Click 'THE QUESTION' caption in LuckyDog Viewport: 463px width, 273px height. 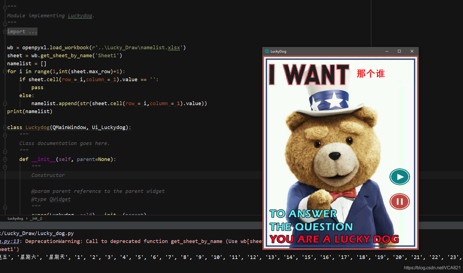point(311,227)
